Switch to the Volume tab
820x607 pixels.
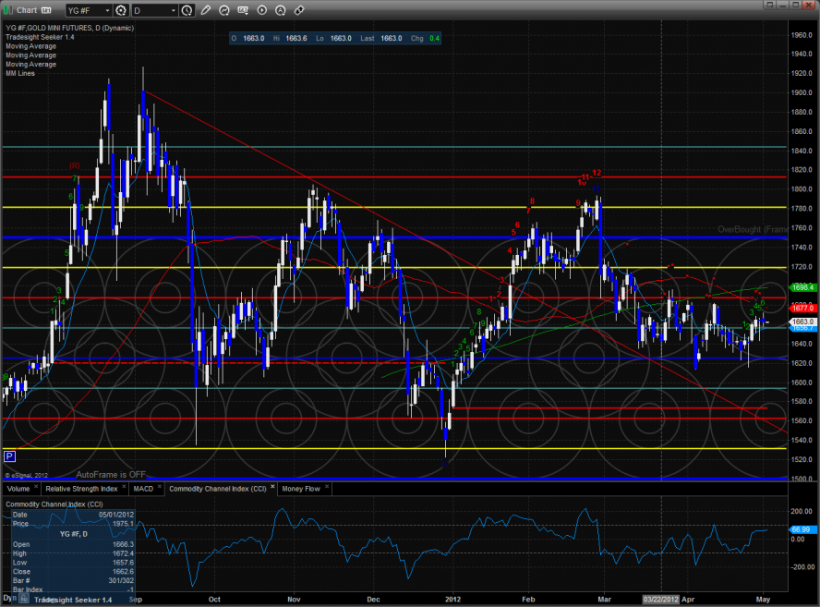[18, 488]
